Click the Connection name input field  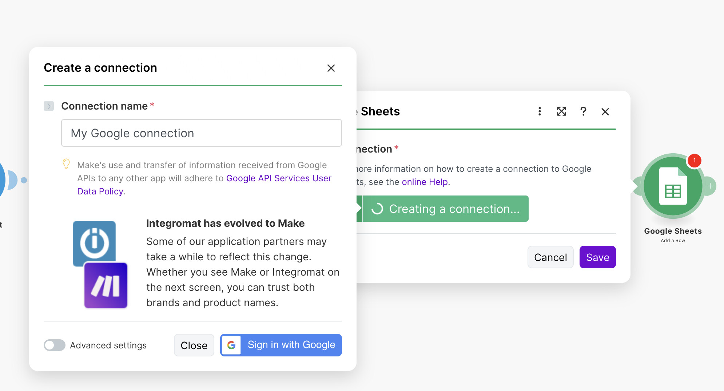(201, 133)
